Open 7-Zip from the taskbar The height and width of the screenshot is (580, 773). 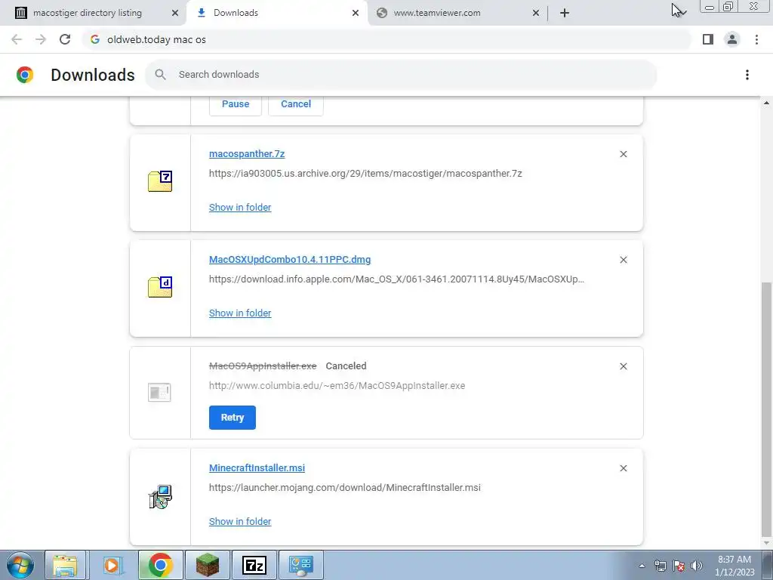coord(254,565)
